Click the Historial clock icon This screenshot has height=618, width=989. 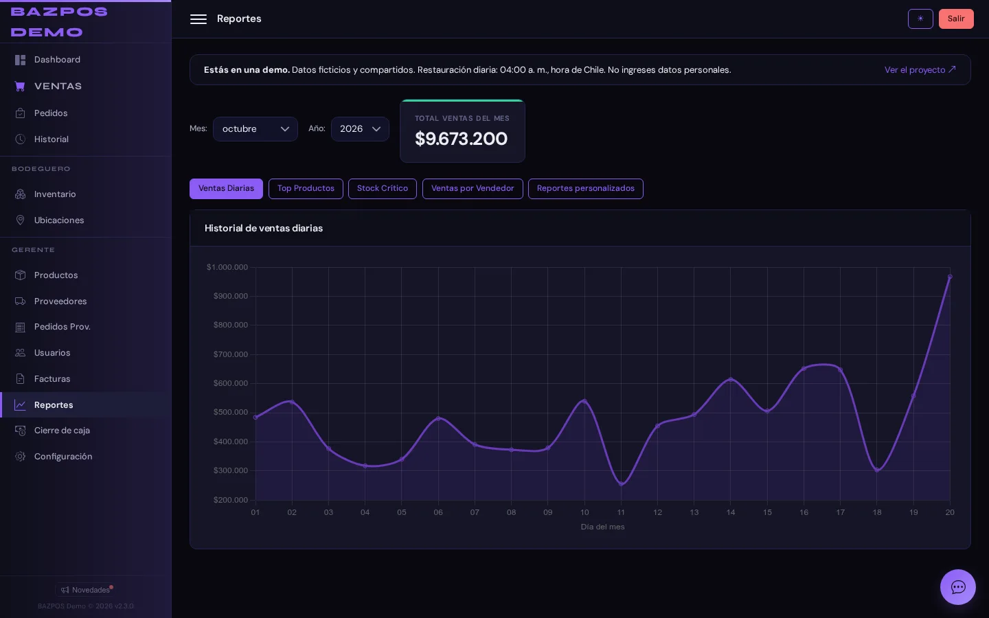[21, 139]
